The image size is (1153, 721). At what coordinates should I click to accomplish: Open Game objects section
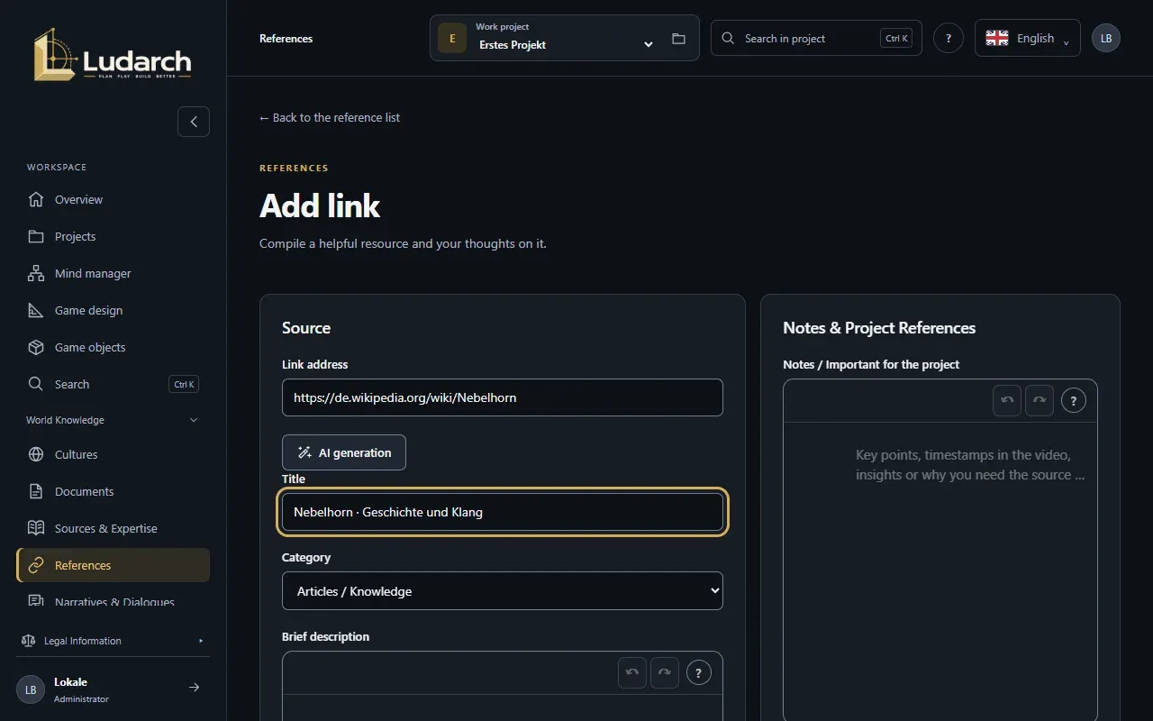point(113,347)
